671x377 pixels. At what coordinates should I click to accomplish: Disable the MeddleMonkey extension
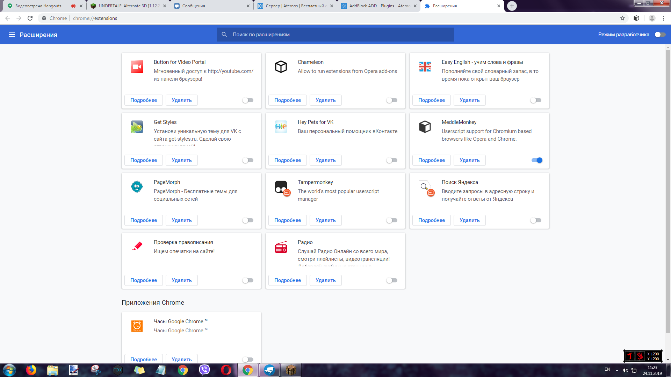click(x=537, y=160)
